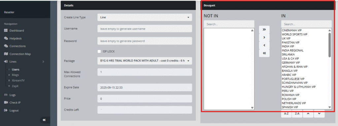Select PAKISTAN VIP bouquet

click(x=290, y=42)
